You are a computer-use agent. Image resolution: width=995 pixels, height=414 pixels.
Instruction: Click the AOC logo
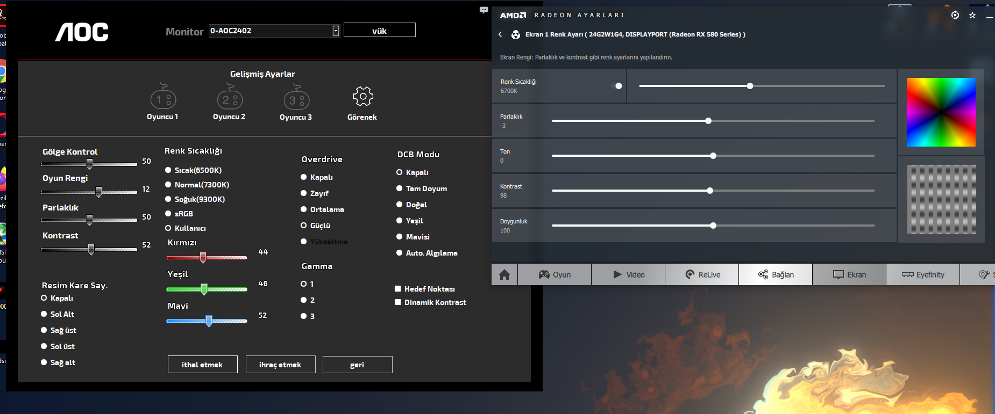(82, 32)
